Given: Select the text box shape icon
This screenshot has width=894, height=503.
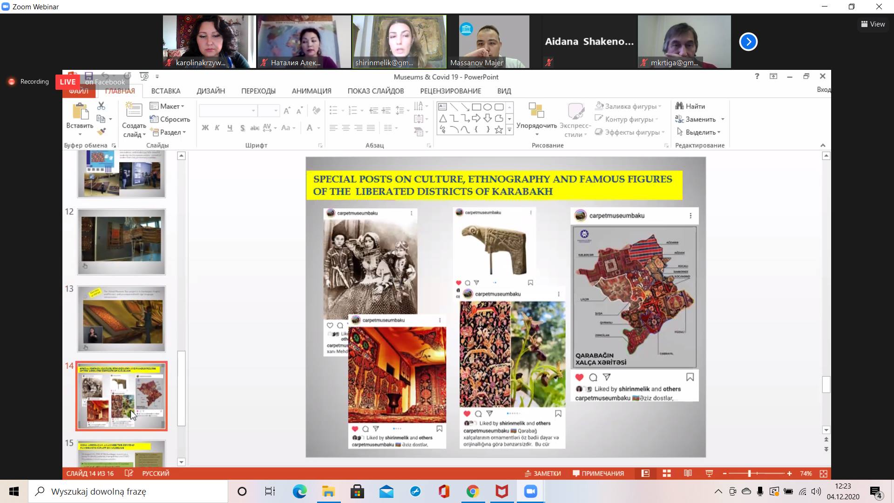Looking at the screenshot, I should (442, 107).
